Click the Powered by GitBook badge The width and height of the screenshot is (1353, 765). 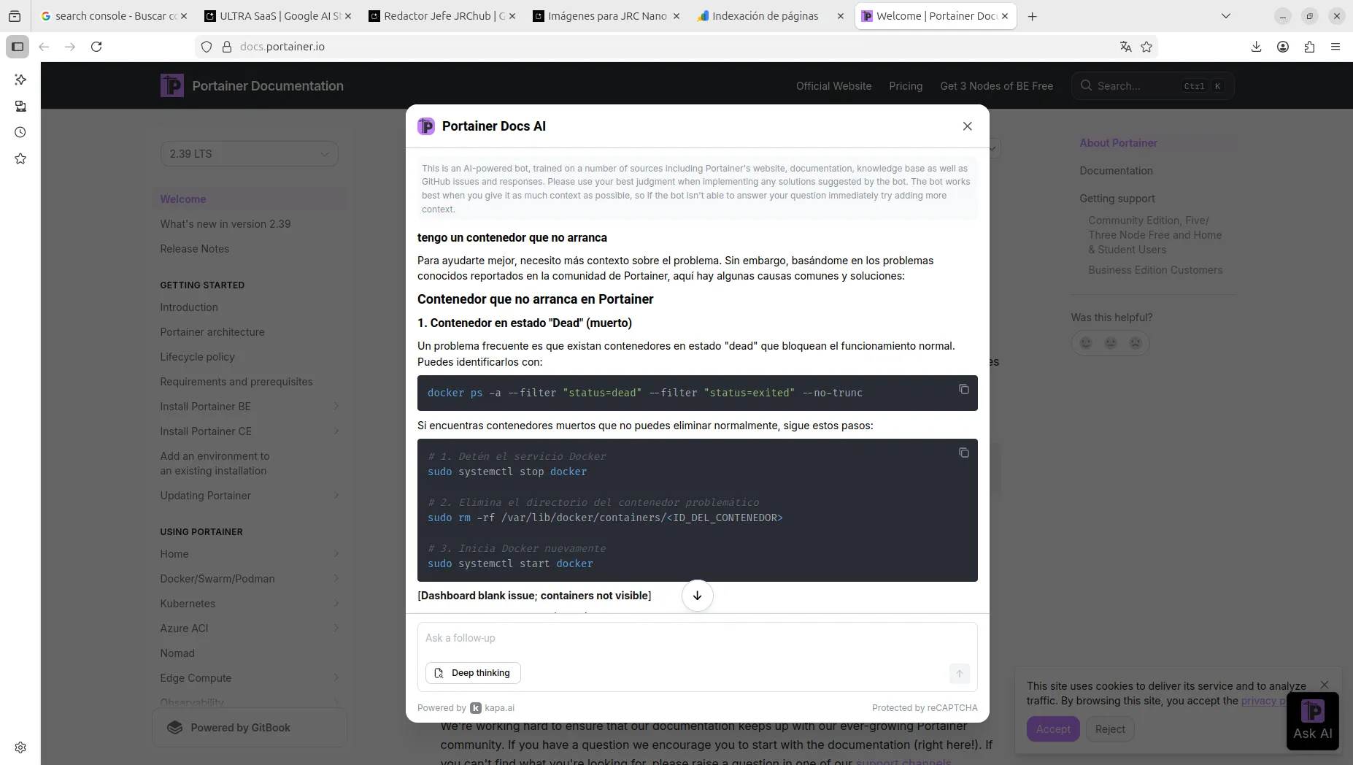point(250,728)
